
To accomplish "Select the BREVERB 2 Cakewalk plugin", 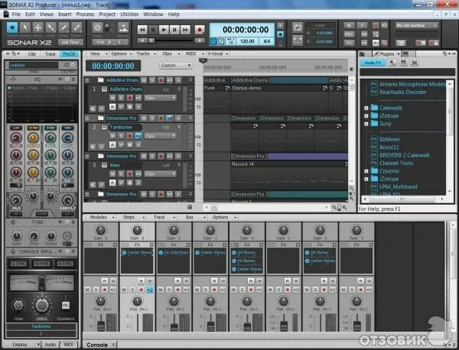I will coord(404,155).
